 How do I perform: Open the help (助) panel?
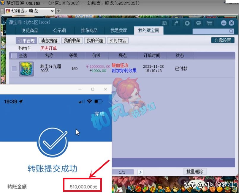click(x=164, y=23)
